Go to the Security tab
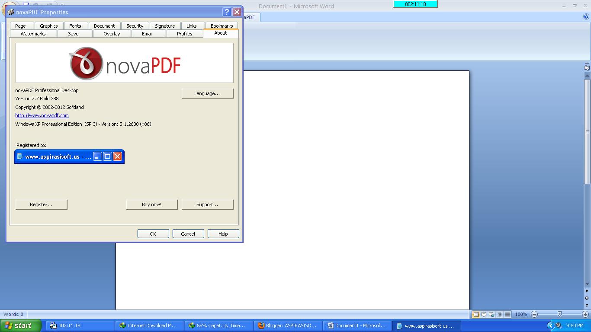 point(135,26)
